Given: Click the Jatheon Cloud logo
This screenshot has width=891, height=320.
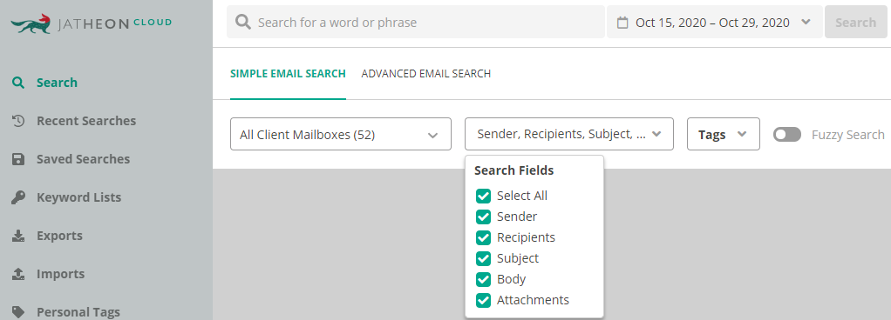Looking at the screenshot, I should point(91,23).
